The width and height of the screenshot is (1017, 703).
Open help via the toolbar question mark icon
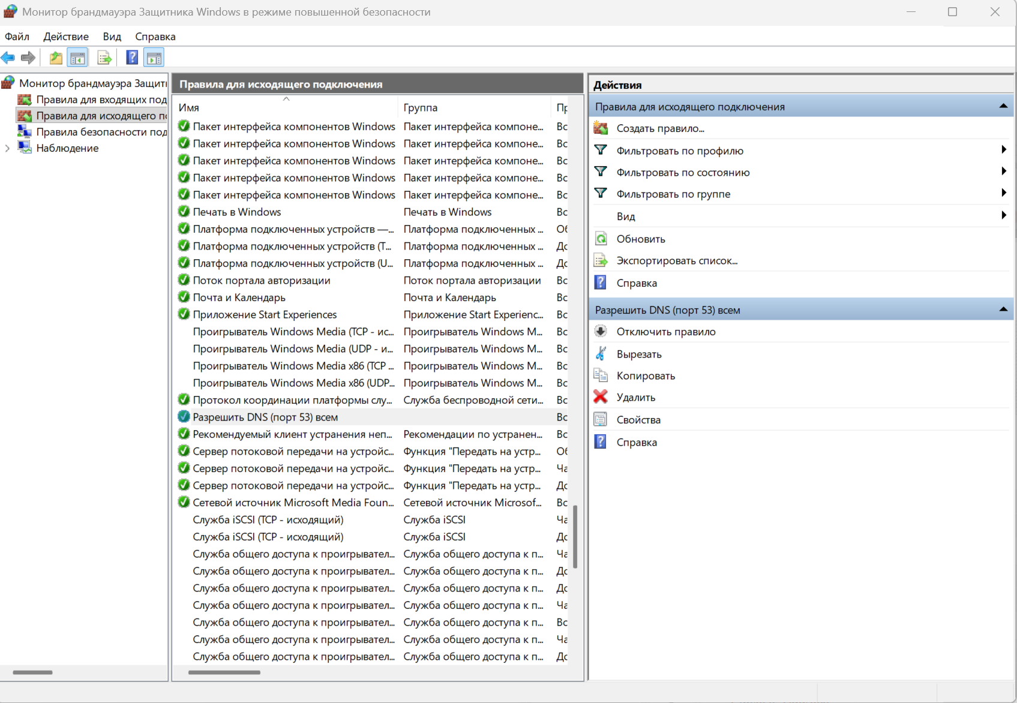point(132,58)
